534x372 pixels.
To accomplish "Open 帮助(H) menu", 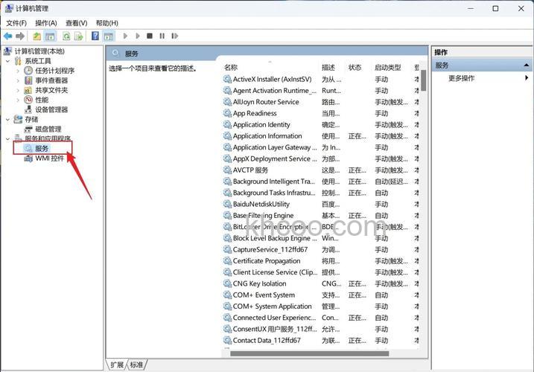I will [107, 23].
